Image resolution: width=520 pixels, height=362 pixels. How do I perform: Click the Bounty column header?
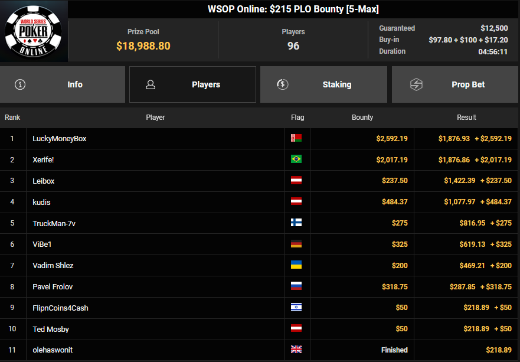click(x=362, y=118)
